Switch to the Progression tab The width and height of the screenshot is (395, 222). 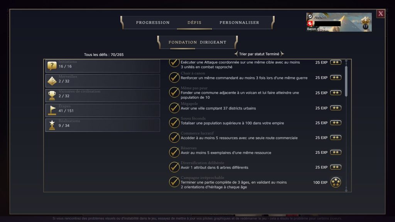coord(153,22)
